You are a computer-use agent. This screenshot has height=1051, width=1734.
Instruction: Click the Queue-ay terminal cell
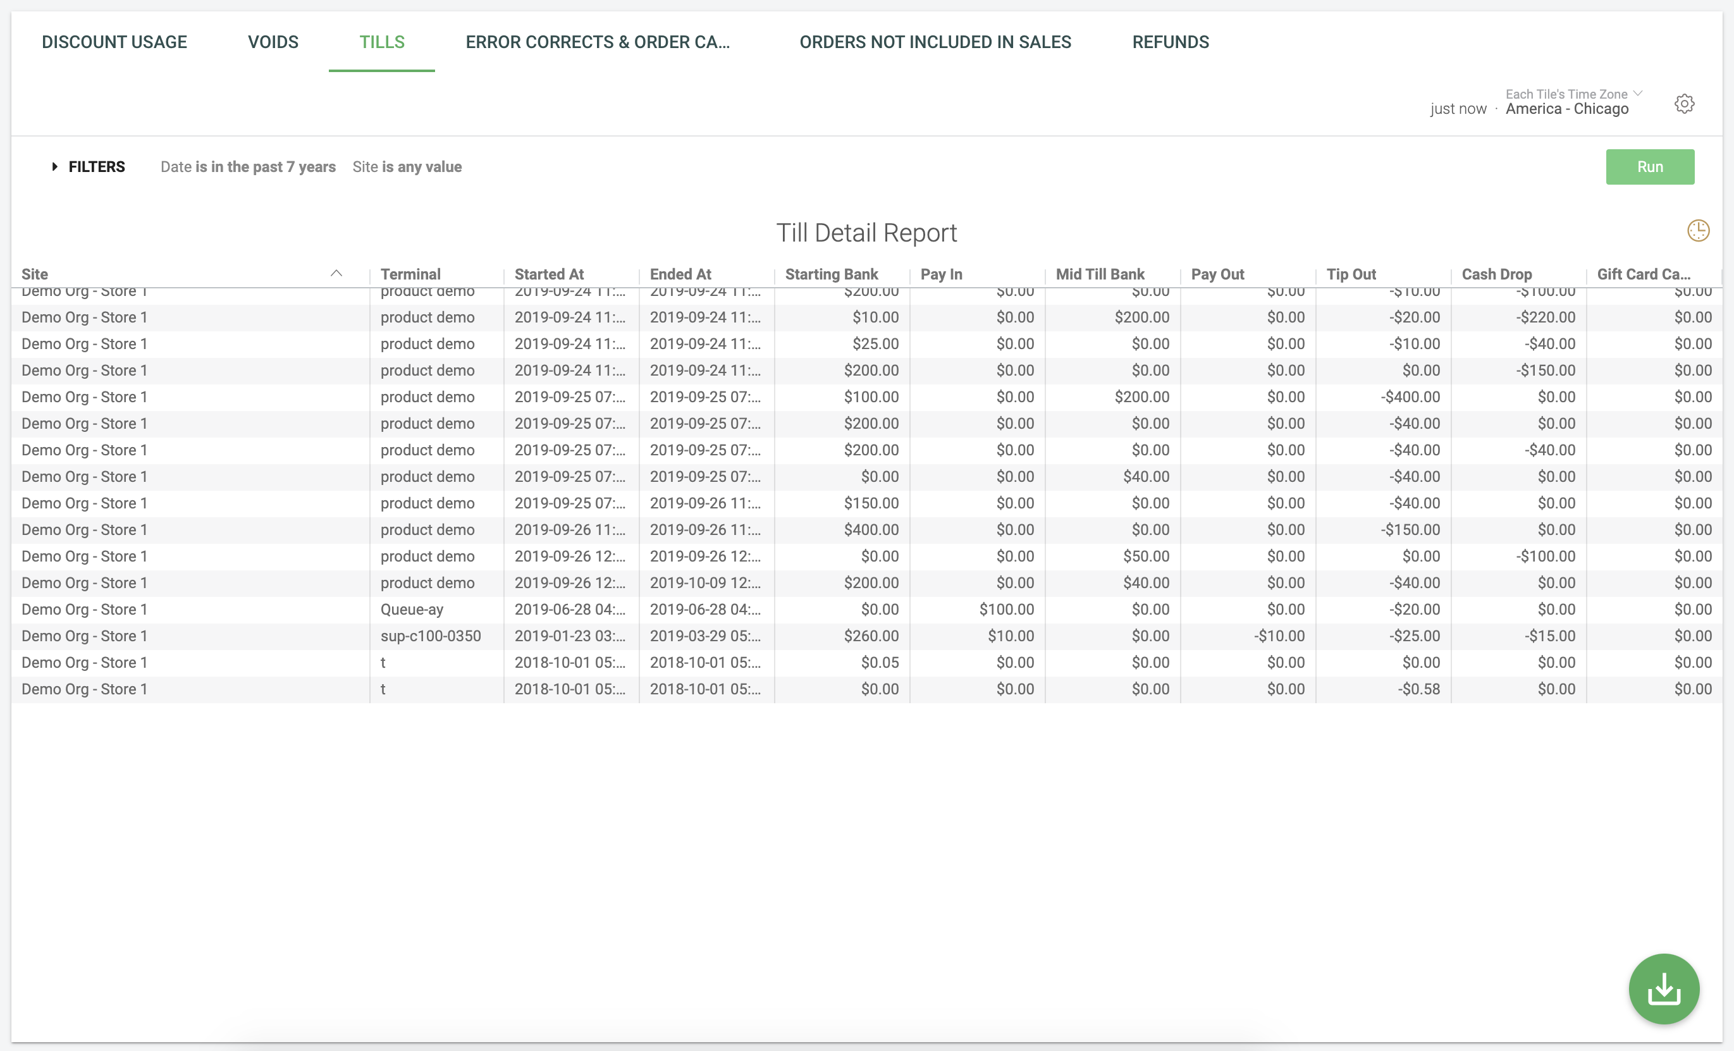point(412,610)
